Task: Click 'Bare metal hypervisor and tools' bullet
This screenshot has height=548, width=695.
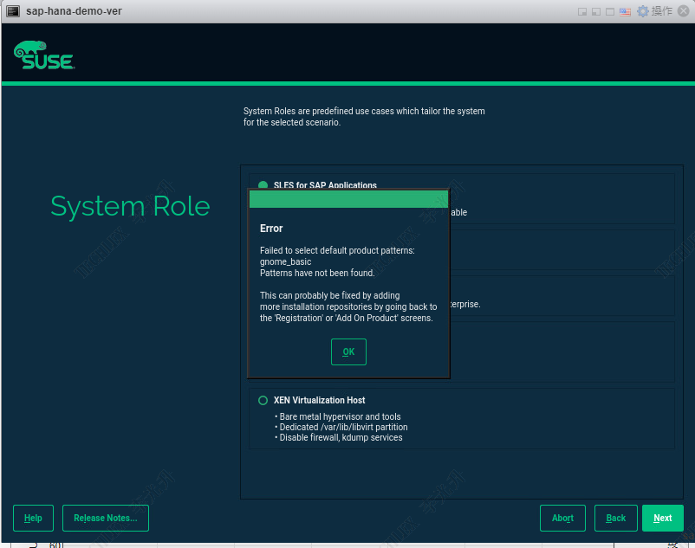Action: pos(340,416)
